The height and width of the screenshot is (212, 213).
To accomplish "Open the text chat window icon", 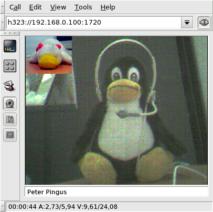I will pyautogui.click(x=10, y=46).
